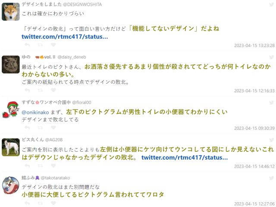Reply to the takotaratako tweet
The image size is (276, 207).
click(27, 203)
